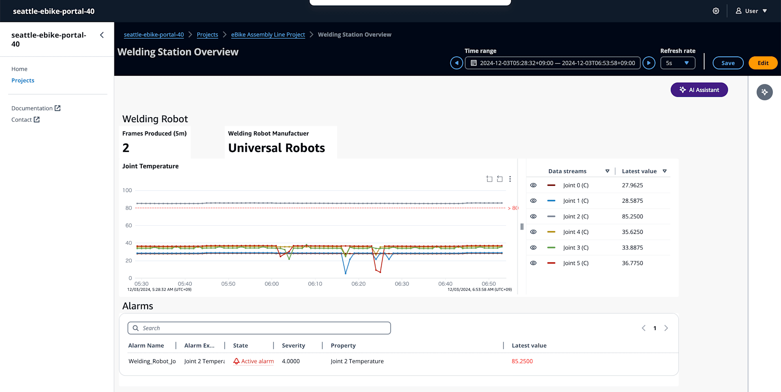Click Joint 0 dark red color swatch
Viewport: 781px width, 392px height.
[551, 185]
